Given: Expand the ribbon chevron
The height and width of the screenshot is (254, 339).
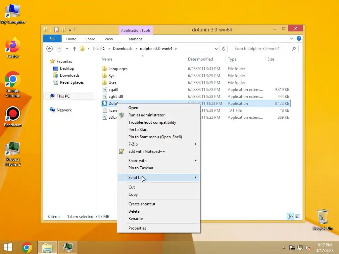Looking at the screenshot, I should 291,38.
